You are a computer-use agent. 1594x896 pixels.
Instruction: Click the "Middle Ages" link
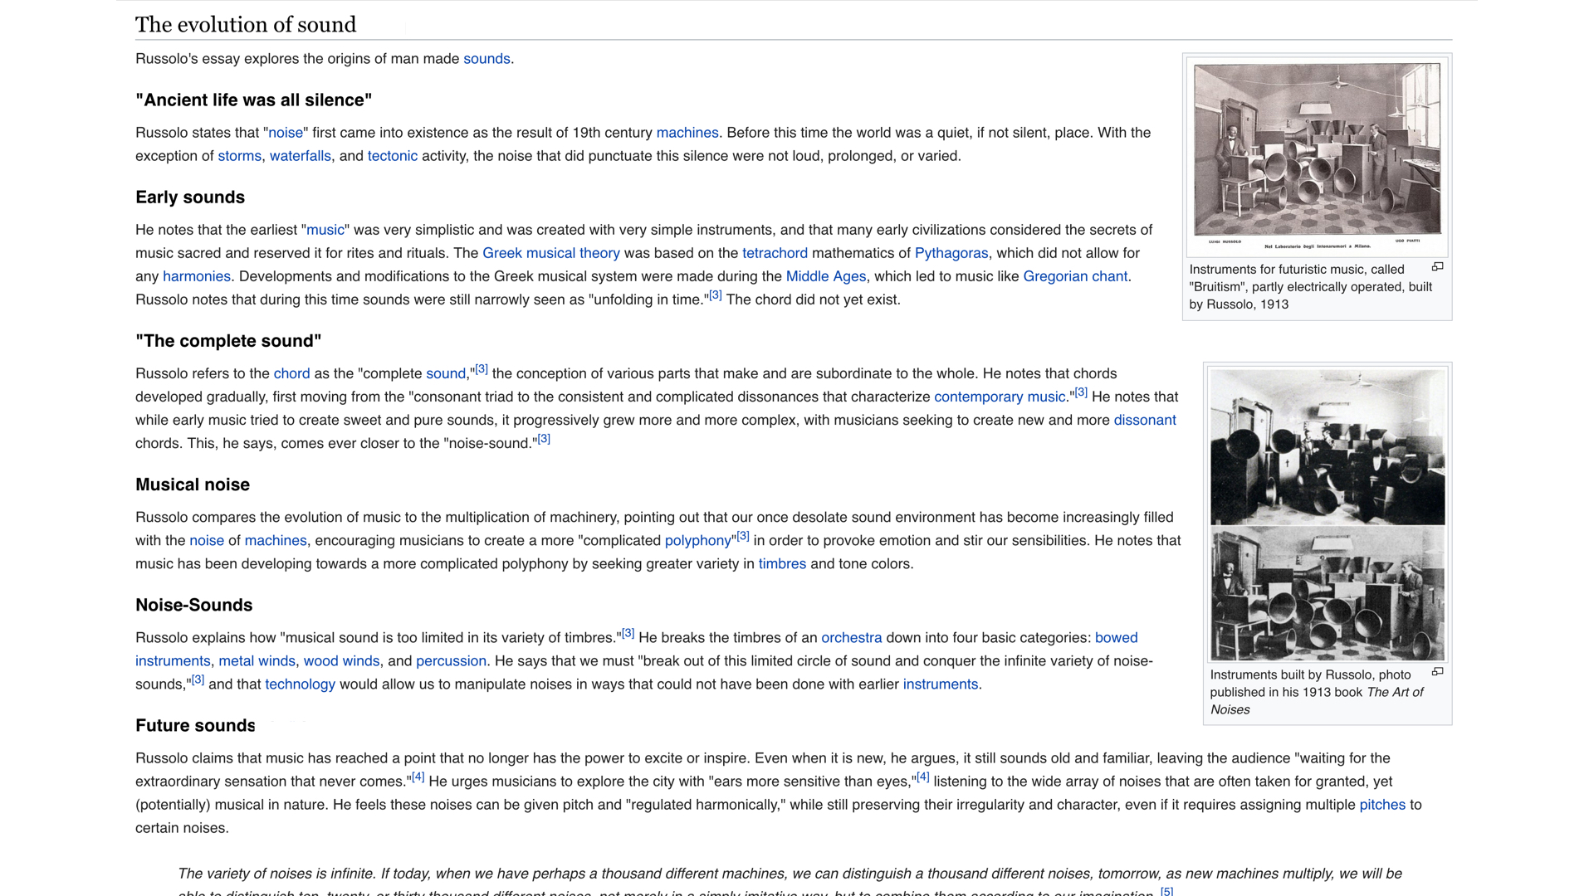coord(825,276)
